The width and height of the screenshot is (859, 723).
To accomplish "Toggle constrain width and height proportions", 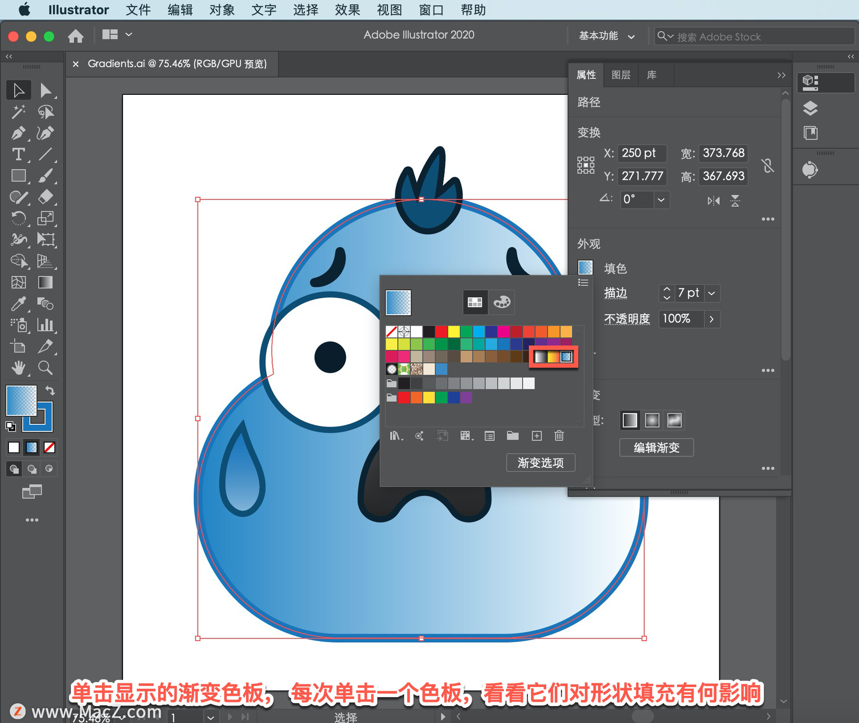I will point(767,165).
